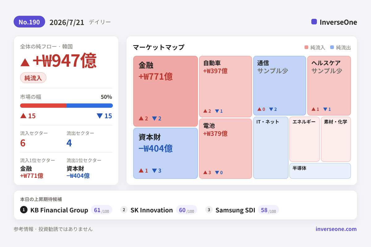Click the number 1 badge beside KB Financial Group

click(x=24, y=210)
